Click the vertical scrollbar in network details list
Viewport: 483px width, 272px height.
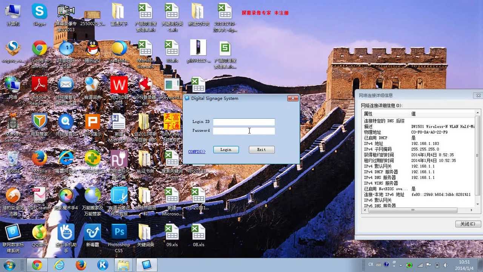coord(477,159)
